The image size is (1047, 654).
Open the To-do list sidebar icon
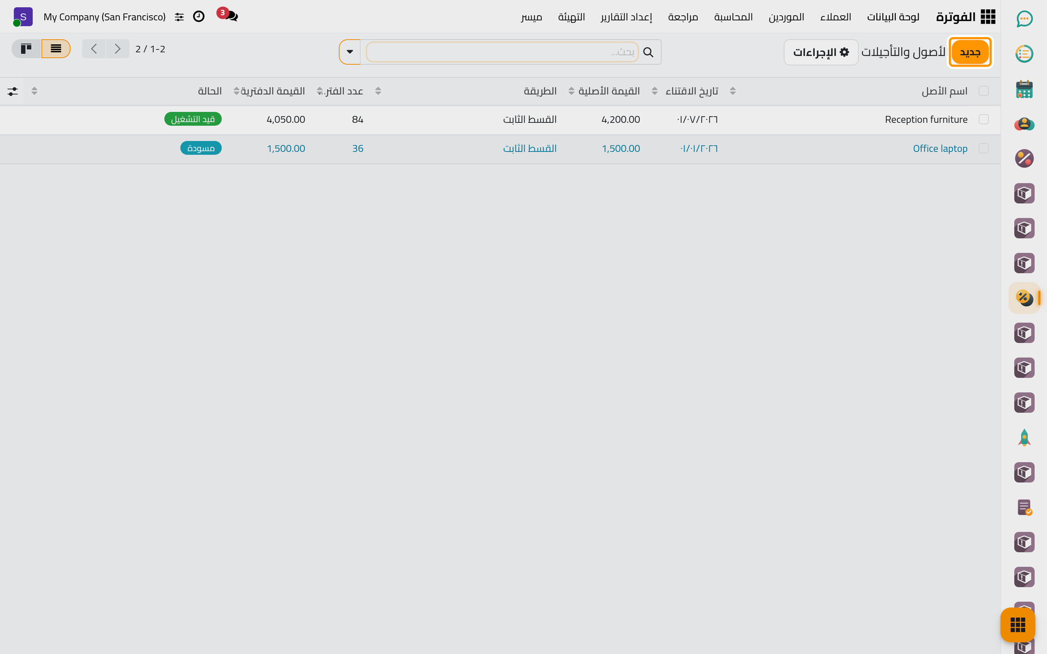tap(1024, 54)
